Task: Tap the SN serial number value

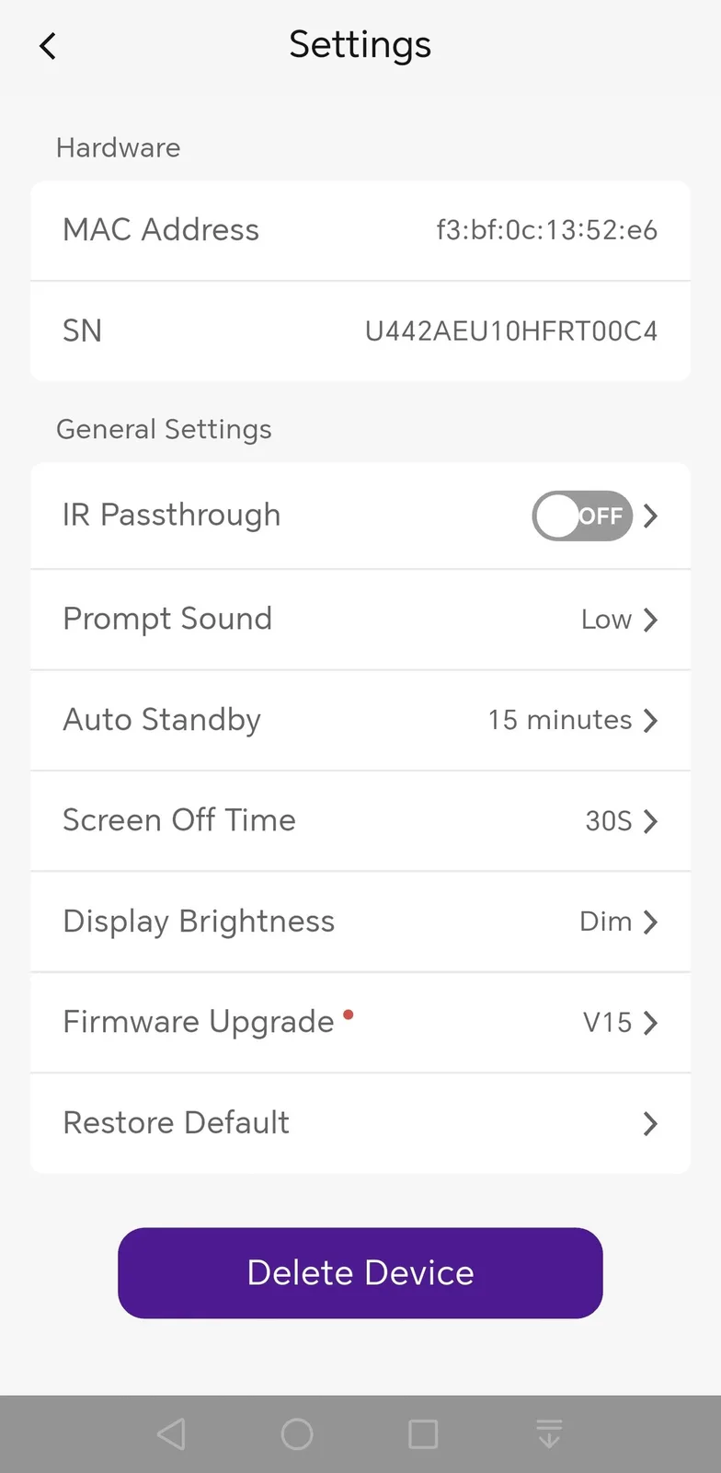Action: click(511, 331)
